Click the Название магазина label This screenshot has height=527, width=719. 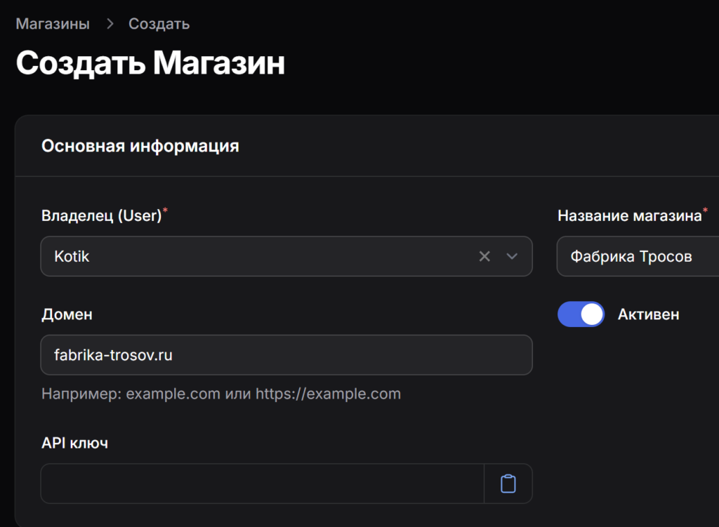pos(629,216)
